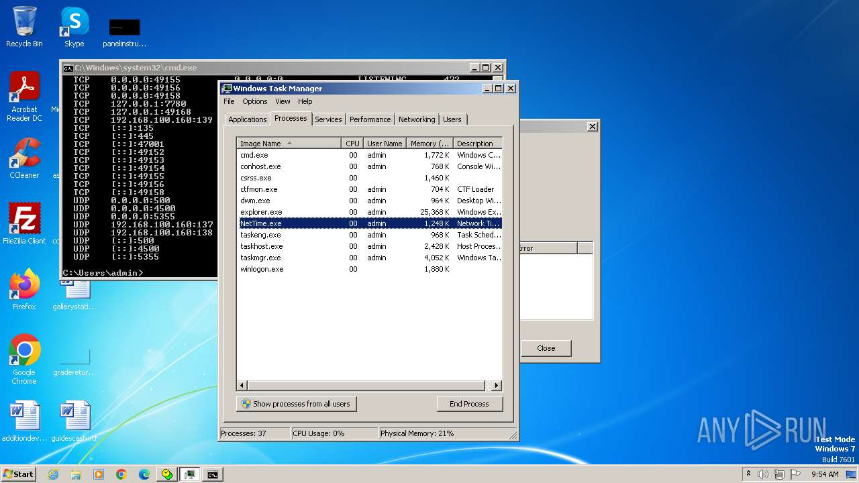
Task: Sort processes by User Name column
Action: coord(385,144)
